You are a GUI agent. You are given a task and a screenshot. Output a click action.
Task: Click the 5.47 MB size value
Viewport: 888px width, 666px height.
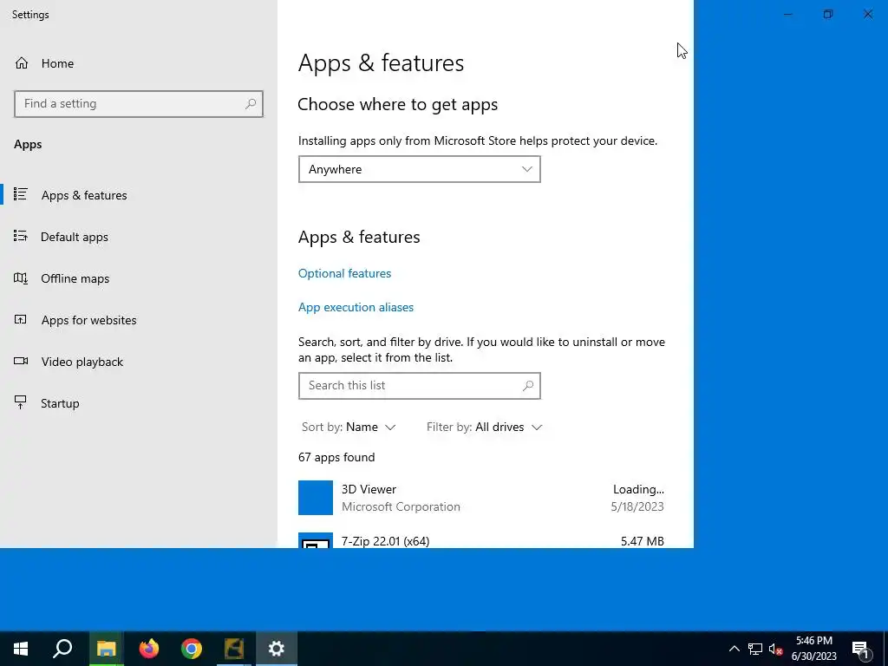pyautogui.click(x=643, y=541)
